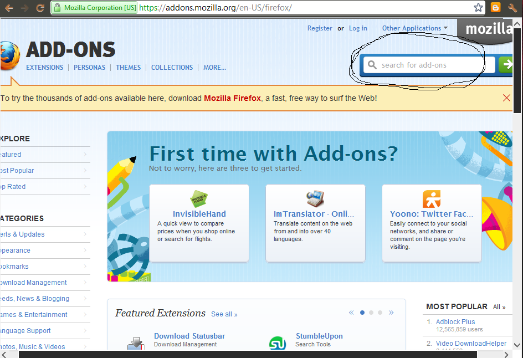The image size is (523, 358).
Task: Expand Feeds, News & Blogging chevron
Action: pyautogui.click(x=85, y=298)
